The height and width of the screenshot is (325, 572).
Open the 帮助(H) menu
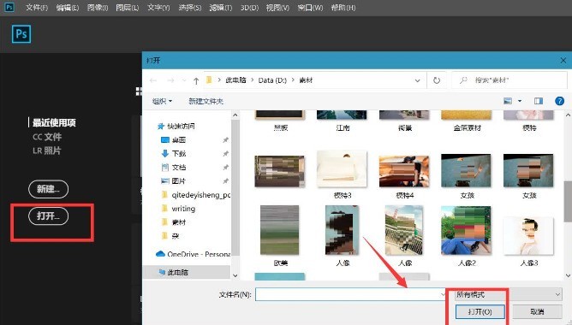pyautogui.click(x=343, y=8)
